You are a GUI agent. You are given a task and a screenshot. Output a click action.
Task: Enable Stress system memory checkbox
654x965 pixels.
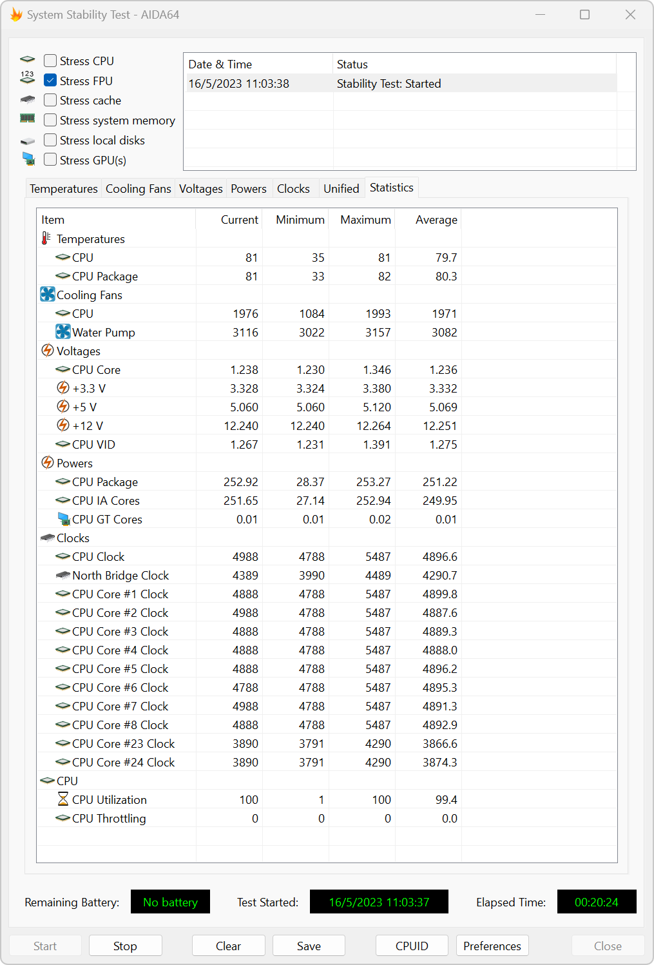50,120
